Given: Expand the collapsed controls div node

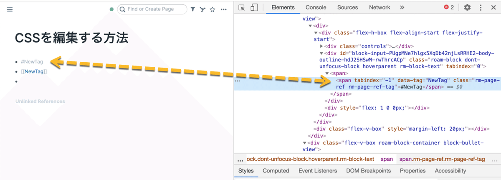Looking at the screenshot, I should 321,46.
